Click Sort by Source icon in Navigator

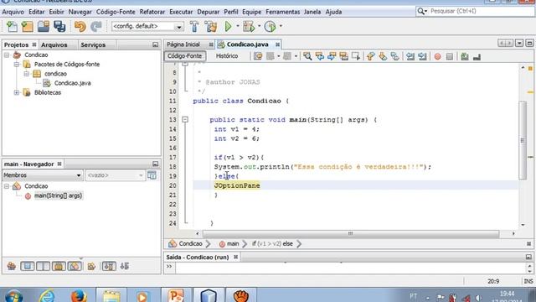point(125,266)
